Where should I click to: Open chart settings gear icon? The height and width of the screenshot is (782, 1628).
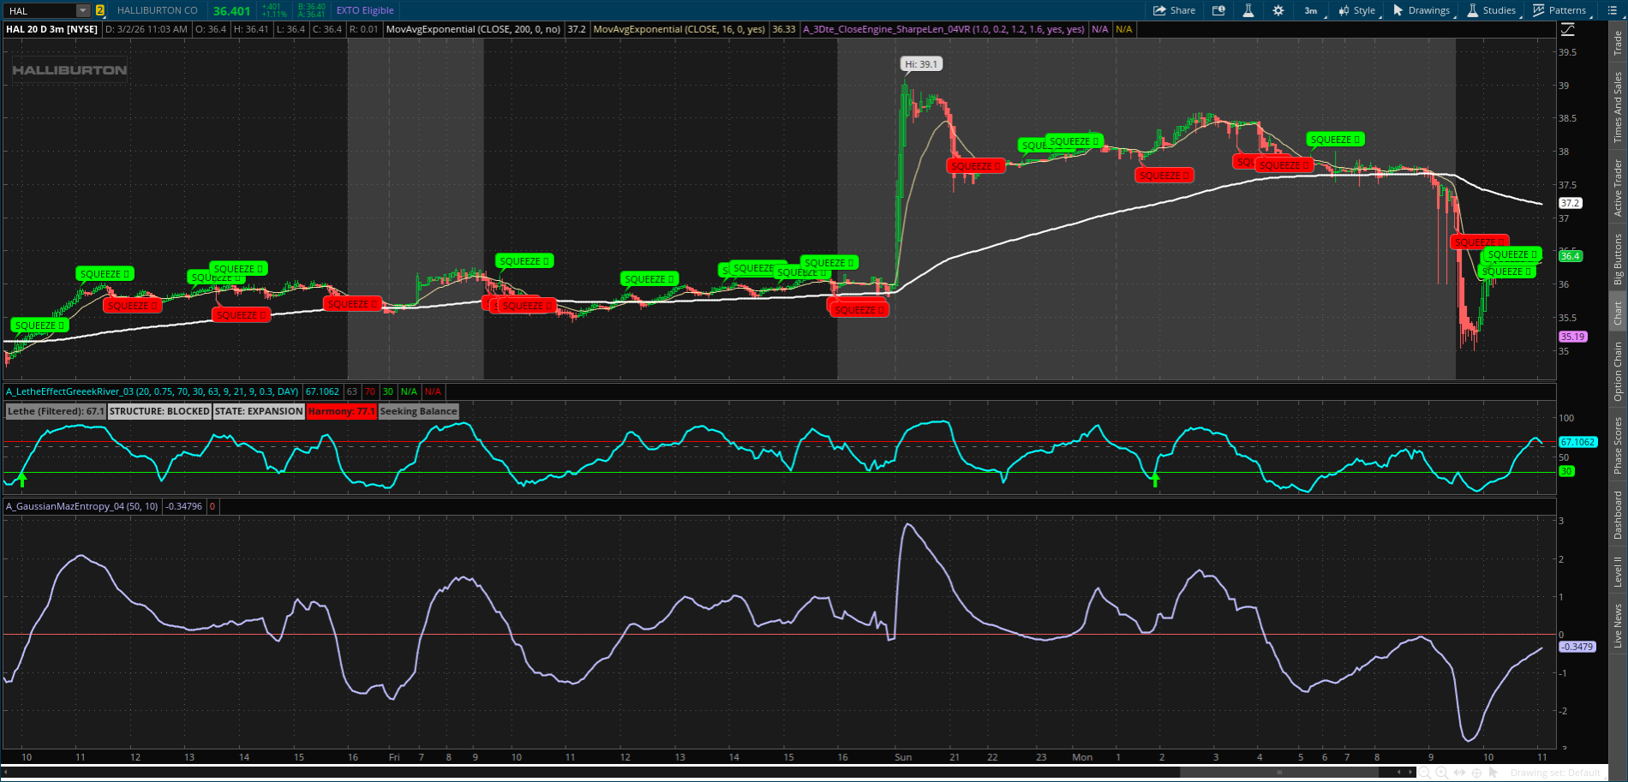click(1278, 10)
